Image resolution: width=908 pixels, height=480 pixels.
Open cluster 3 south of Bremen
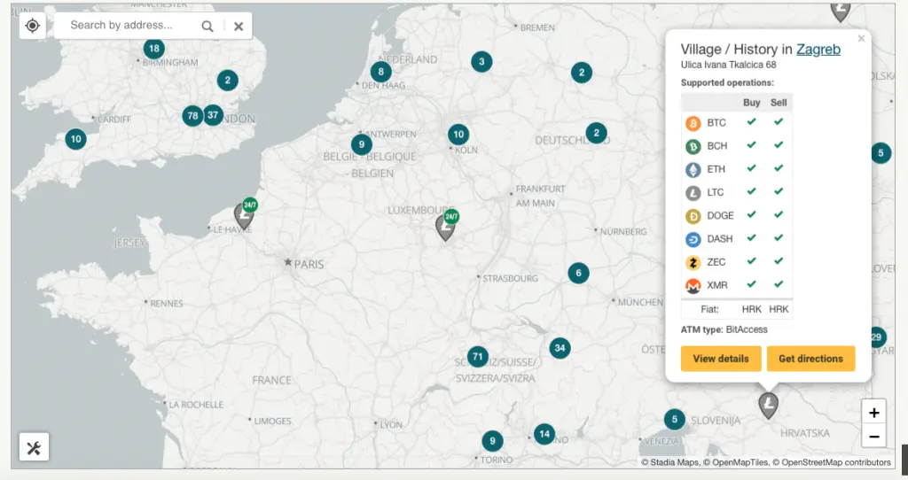(481, 61)
